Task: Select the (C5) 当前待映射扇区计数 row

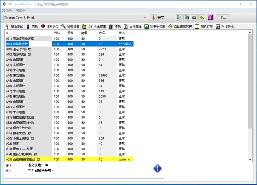Action: [69, 159]
